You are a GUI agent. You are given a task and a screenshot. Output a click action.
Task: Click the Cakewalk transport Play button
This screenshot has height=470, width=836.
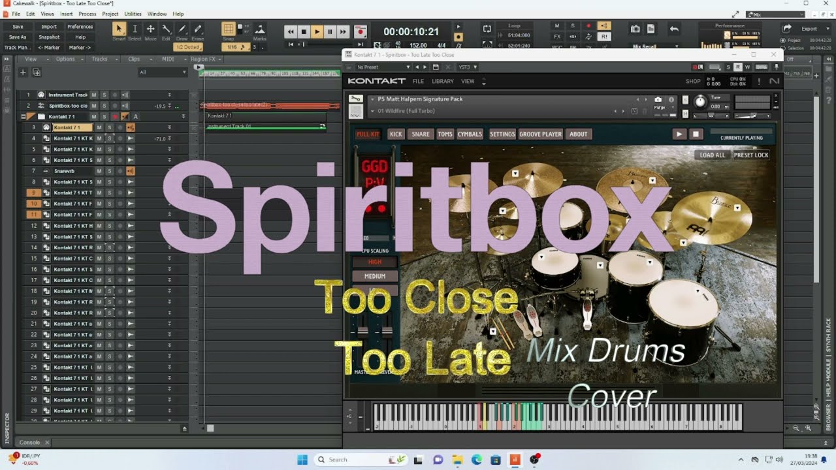[x=317, y=31]
